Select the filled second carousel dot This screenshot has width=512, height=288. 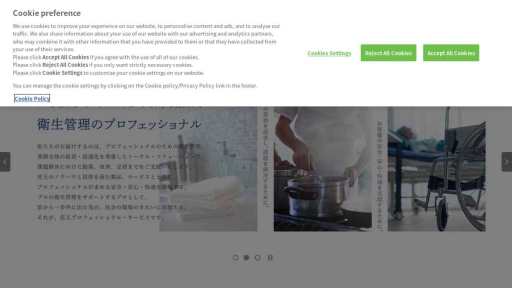pyautogui.click(x=246, y=257)
